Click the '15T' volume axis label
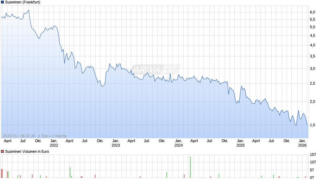323x181 pixels. [313, 155]
